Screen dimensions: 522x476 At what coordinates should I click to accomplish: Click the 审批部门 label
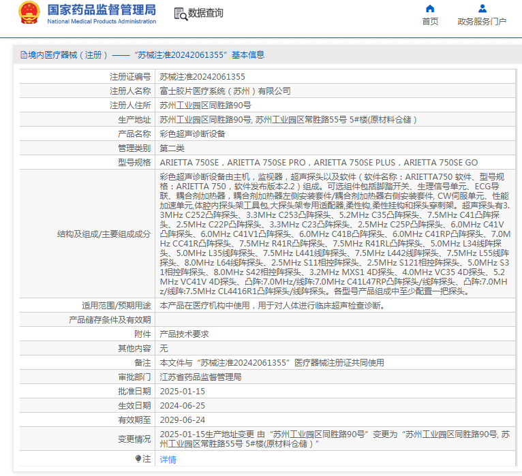coord(134,377)
